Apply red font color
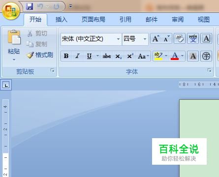The height and width of the screenshot is (177, 219). pos(175,56)
